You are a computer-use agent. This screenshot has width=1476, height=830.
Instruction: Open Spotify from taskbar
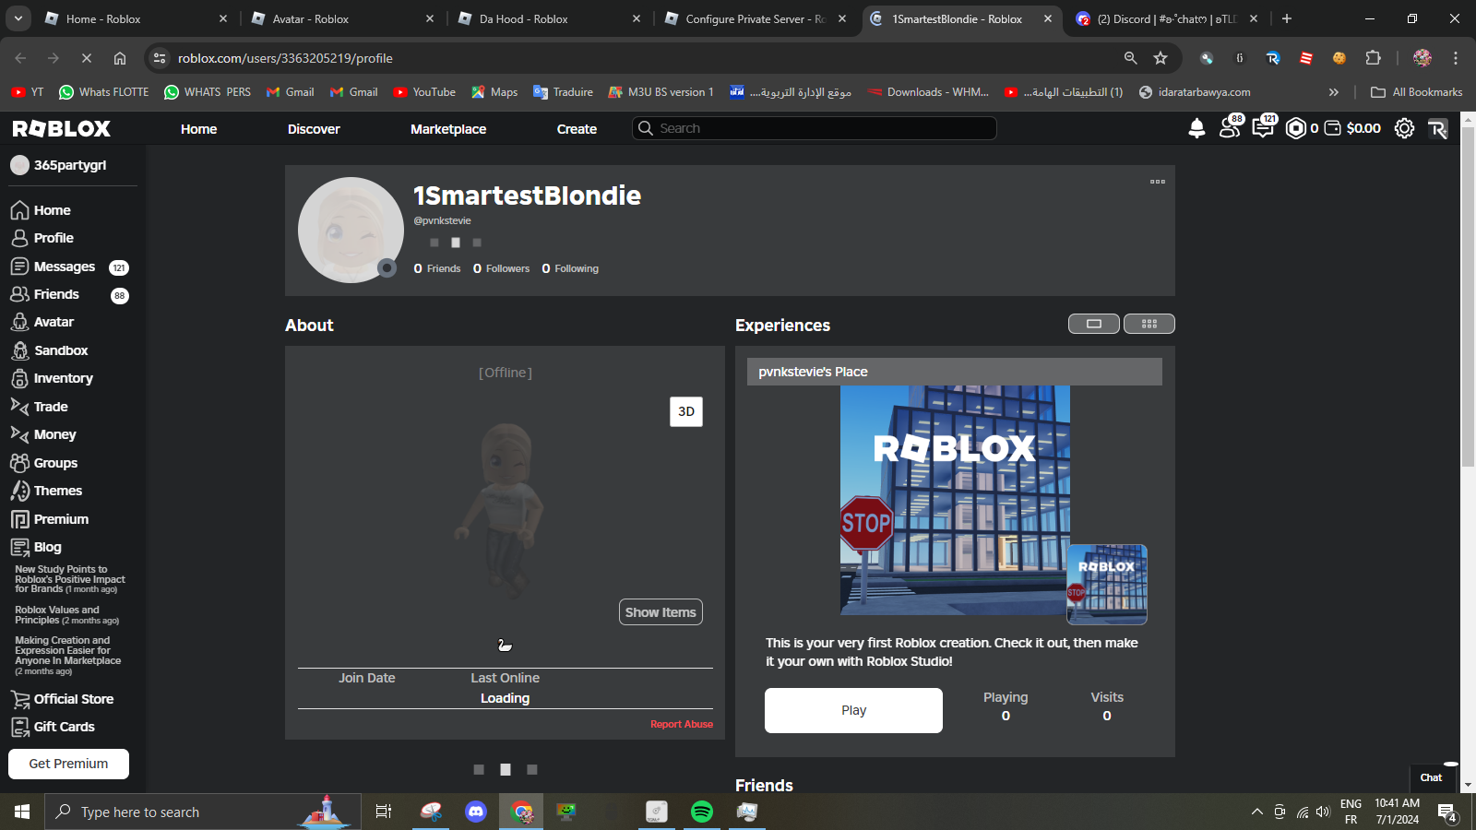coord(702,812)
